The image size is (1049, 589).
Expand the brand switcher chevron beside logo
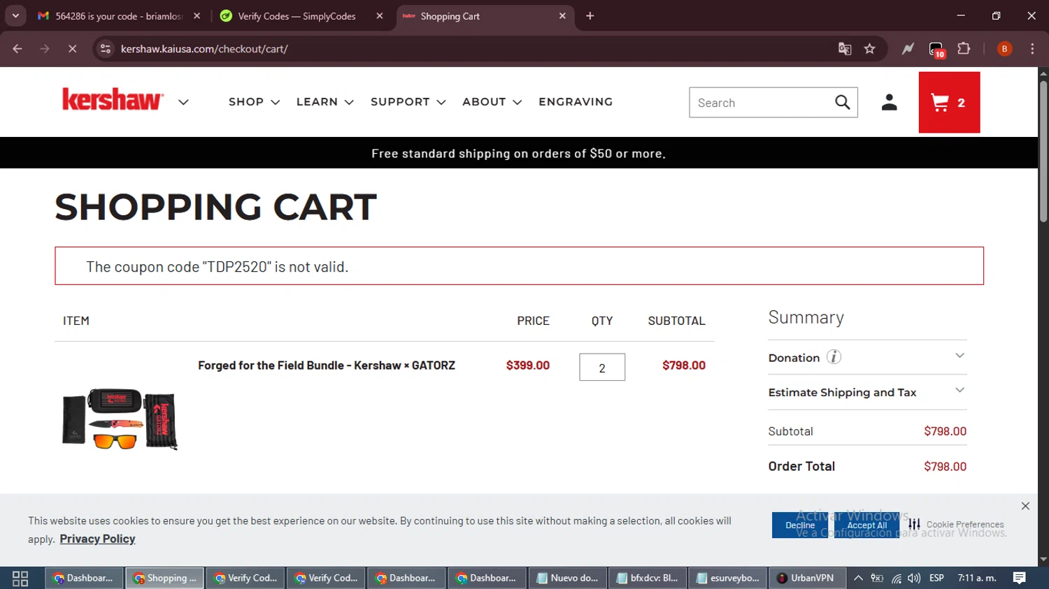pyautogui.click(x=183, y=102)
